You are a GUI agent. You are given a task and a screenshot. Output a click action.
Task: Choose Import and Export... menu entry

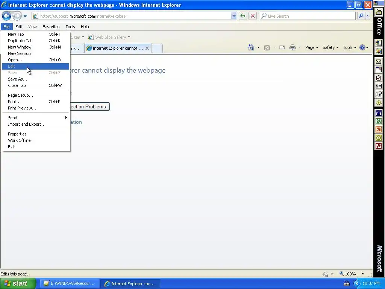click(x=35, y=124)
